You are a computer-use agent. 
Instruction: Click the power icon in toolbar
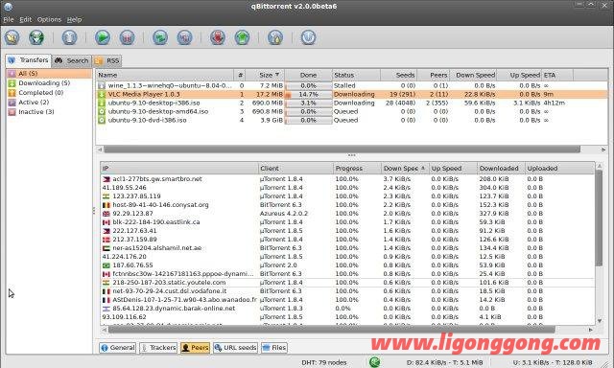[308, 37]
